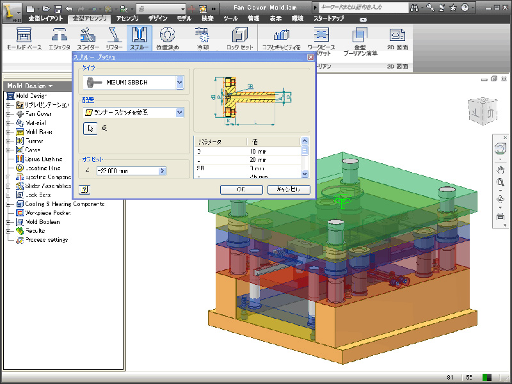Select the Pan hand tool in navigation bar
The image size is (512, 384).
[500, 169]
